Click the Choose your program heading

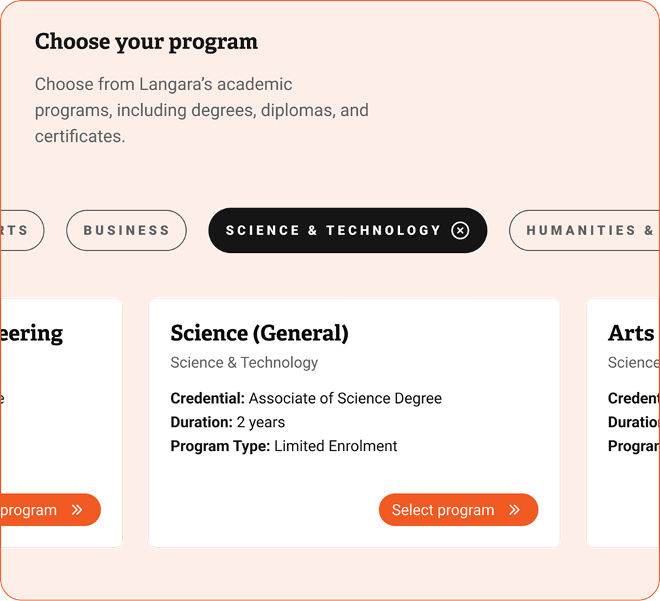click(x=147, y=42)
